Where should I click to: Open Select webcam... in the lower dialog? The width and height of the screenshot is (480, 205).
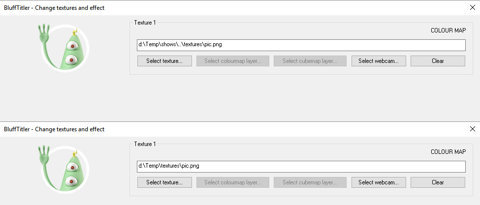pyautogui.click(x=379, y=182)
